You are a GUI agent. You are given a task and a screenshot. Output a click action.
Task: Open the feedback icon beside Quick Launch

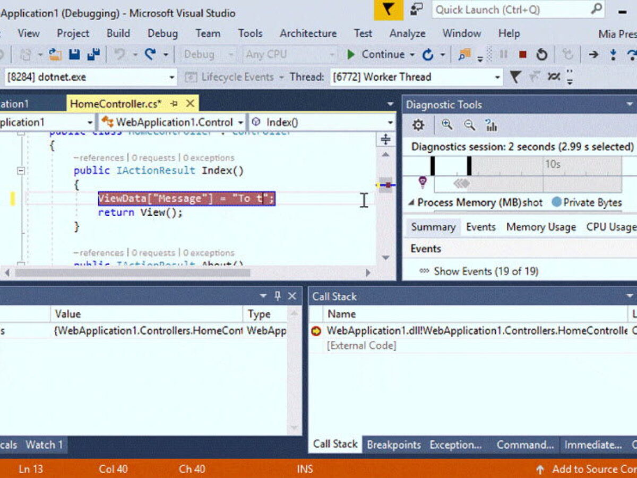(x=417, y=10)
